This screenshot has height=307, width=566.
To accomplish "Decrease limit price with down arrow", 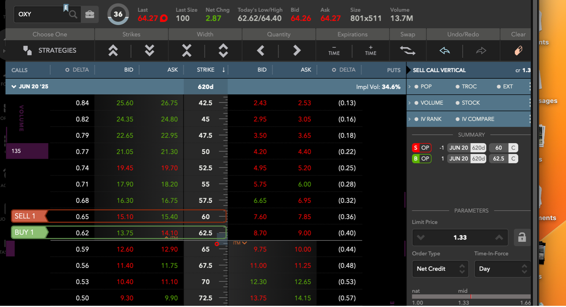I will click(x=421, y=238).
